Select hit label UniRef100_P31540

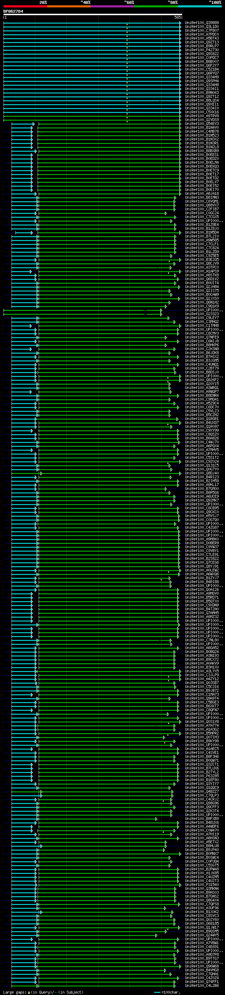click(x=201, y=885)
